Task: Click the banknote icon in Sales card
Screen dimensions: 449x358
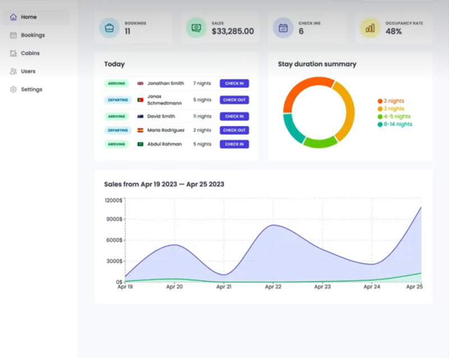Action: (196, 27)
